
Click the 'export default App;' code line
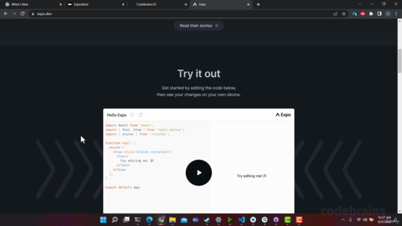[123, 187]
